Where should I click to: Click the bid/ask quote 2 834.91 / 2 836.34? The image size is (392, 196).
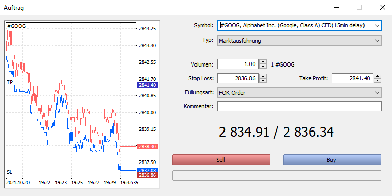click(276, 132)
